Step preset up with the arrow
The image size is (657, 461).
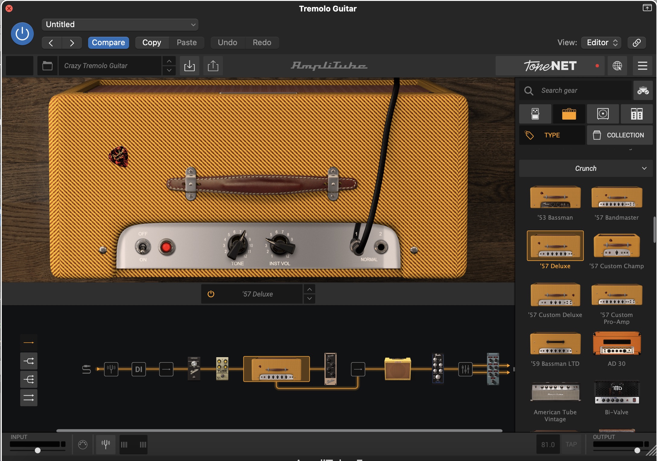(169, 61)
